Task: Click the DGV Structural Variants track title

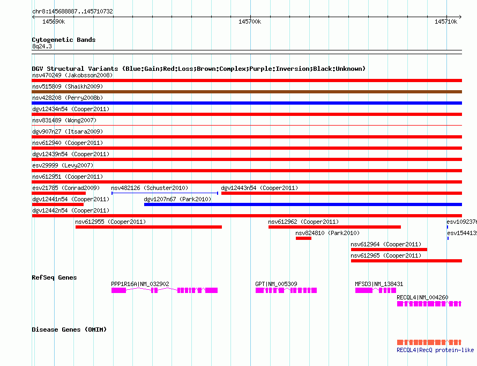Action: [x=199, y=69]
